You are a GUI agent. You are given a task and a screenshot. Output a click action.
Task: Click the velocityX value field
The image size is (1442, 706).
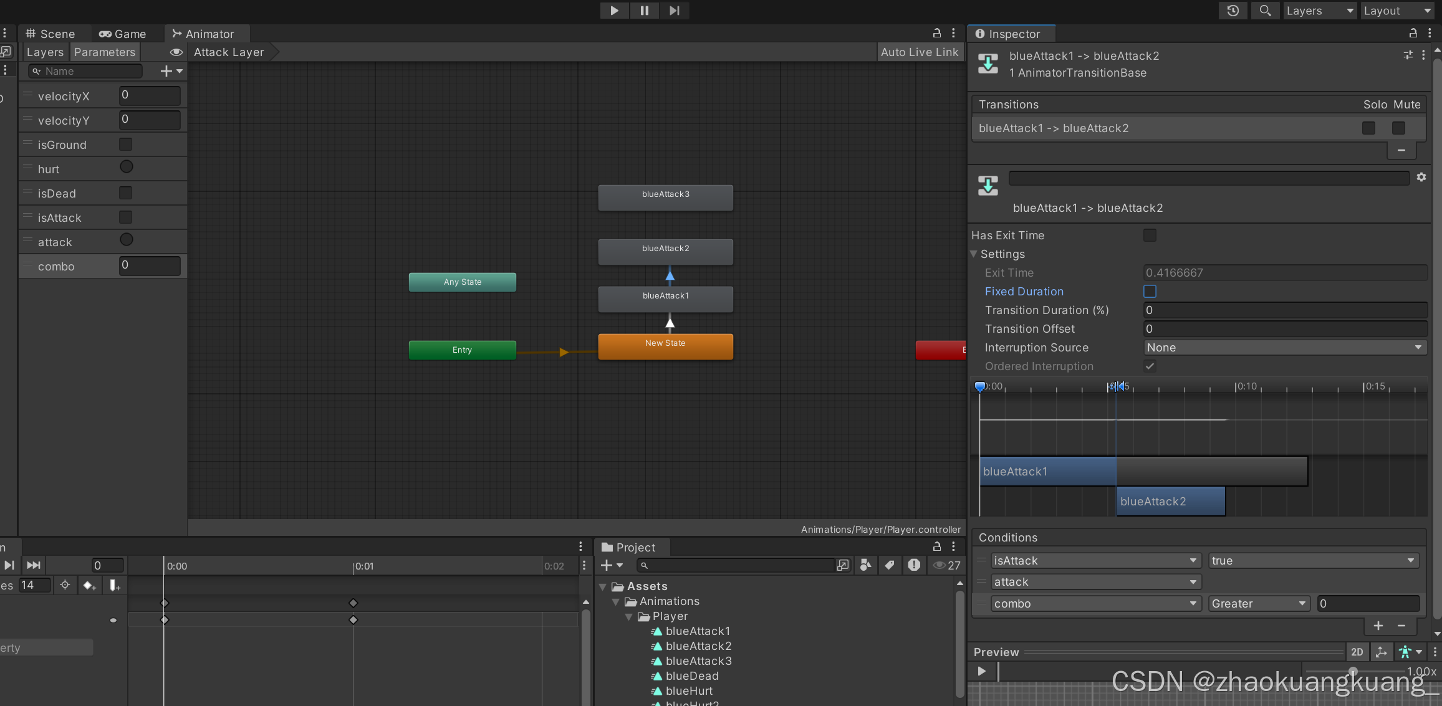(x=150, y=95)
